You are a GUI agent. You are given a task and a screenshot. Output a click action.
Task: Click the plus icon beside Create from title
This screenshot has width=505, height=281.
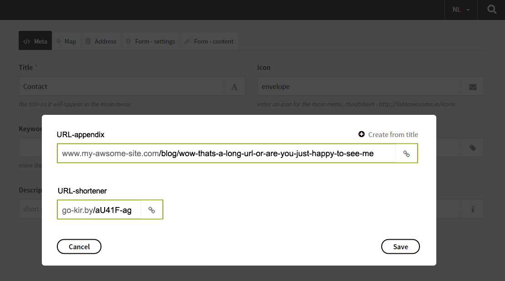[362, 134]
